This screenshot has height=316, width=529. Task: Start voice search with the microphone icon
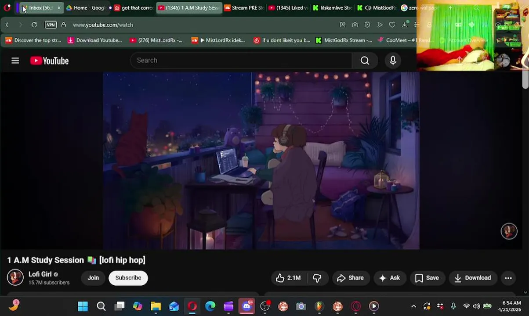393,61
